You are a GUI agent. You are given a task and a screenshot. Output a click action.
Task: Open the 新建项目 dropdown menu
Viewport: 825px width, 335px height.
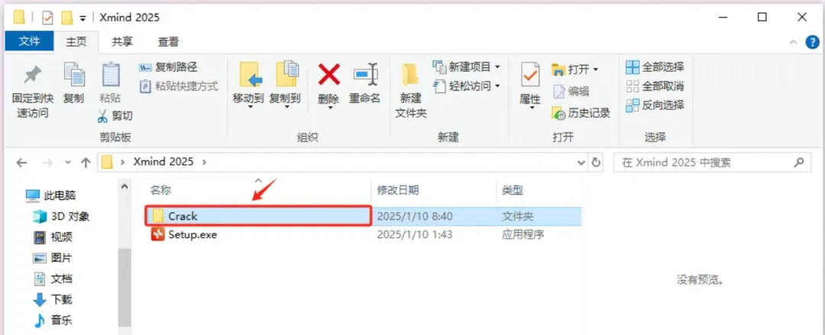497,67
